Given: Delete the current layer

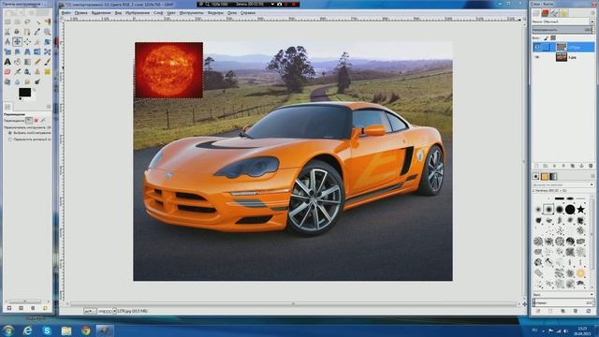Looking at the screenshot, I should [x=591, y=166].
